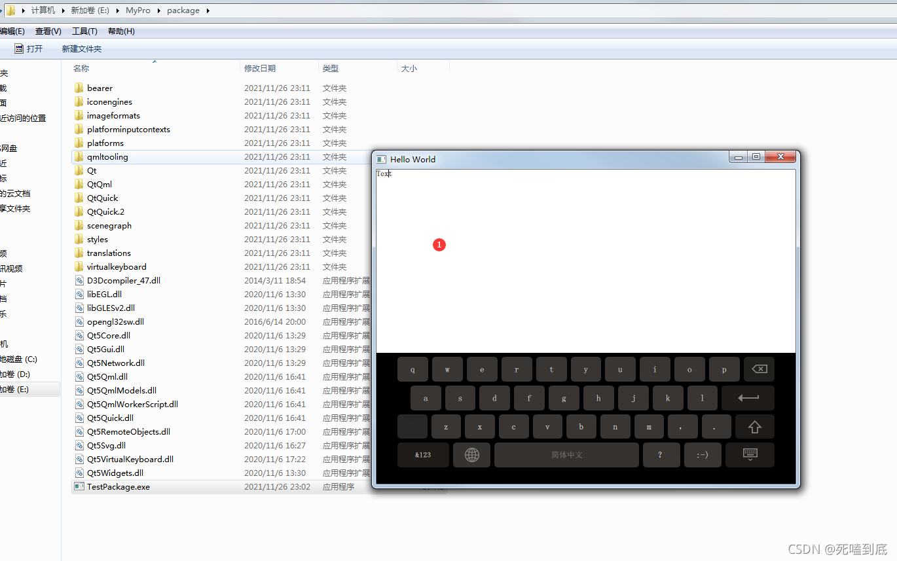This screenshot has width=897, height=561.
Task: Tap the y key on virtual keyboard
Action: point(586,369)
